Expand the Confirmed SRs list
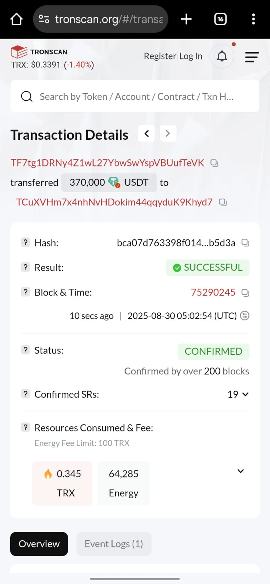 point(245,394)
